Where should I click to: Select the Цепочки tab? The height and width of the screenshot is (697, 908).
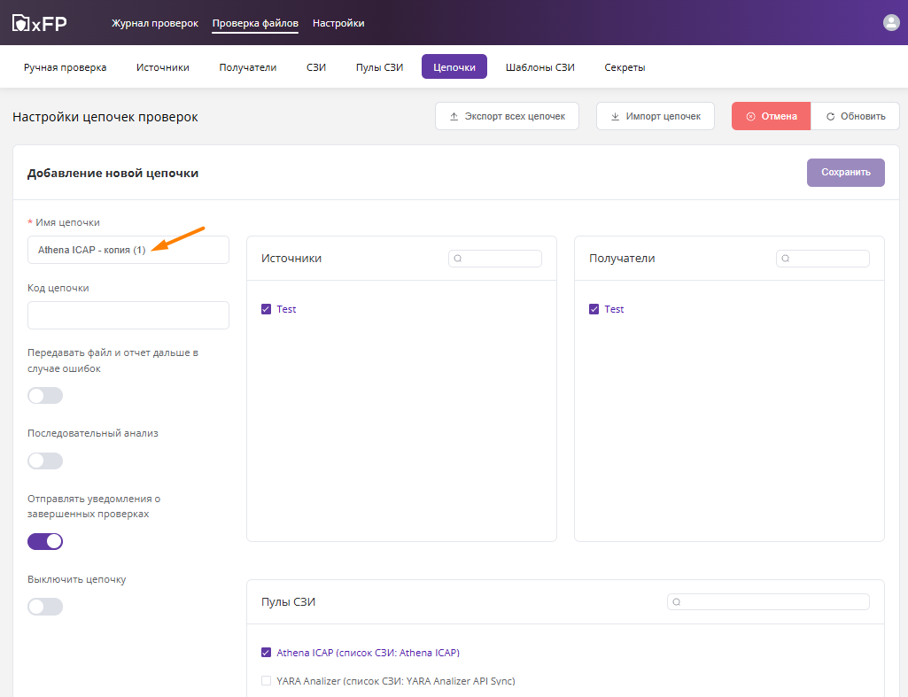tap(454, 67)
